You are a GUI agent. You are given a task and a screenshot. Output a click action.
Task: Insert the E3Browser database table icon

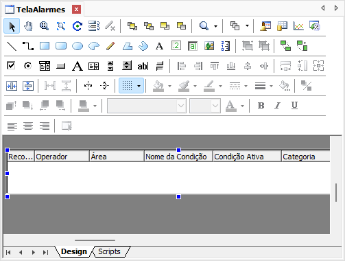282,26
